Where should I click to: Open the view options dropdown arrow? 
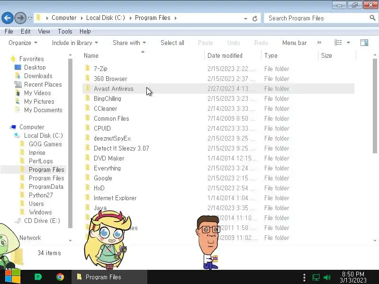tap(348, 43)
